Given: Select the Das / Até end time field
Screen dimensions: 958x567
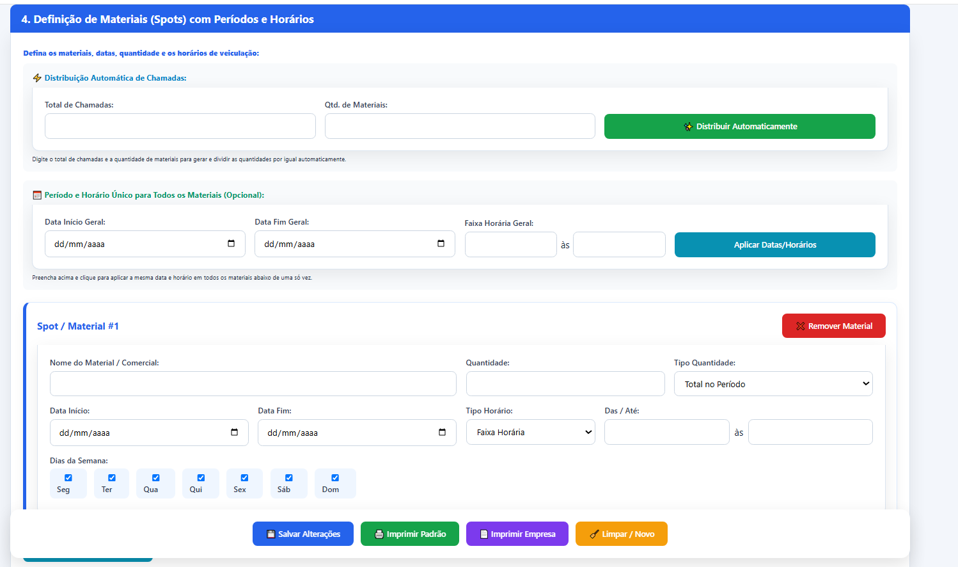Looking at the screenshot, I should coord(810,432).
